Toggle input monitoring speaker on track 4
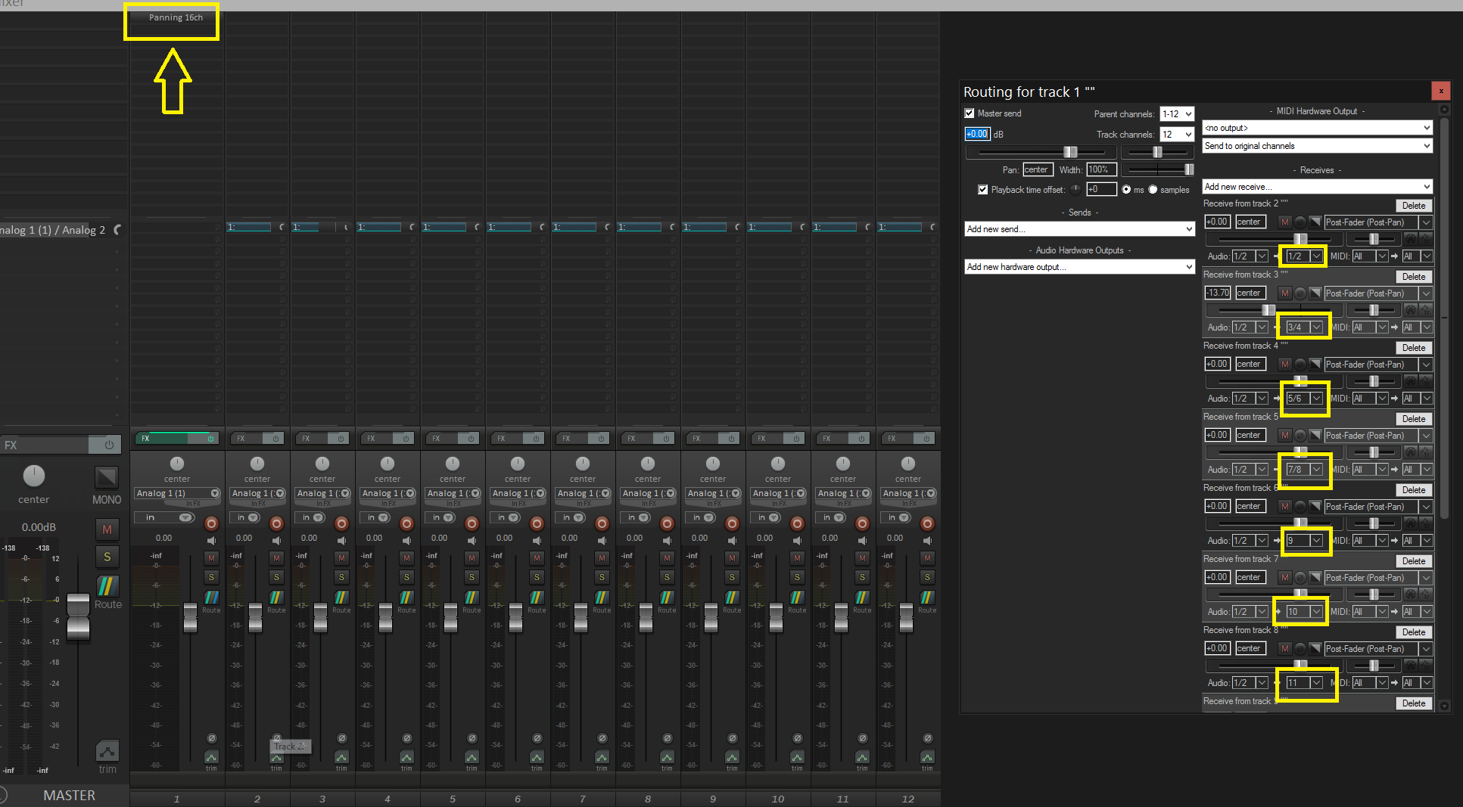Image resolution: width=1463 pixels, height=807 pixels. pyautogui.click(x=406, y=541)
